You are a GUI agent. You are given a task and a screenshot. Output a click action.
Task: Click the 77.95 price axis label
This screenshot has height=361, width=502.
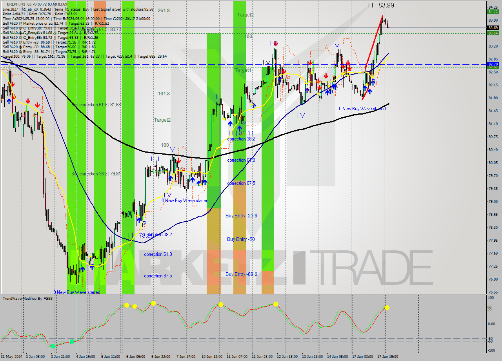(493, 241)
